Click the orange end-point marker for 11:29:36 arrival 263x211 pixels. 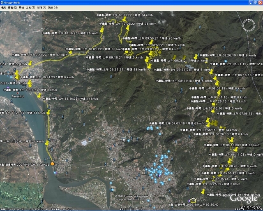click(53, 162)
